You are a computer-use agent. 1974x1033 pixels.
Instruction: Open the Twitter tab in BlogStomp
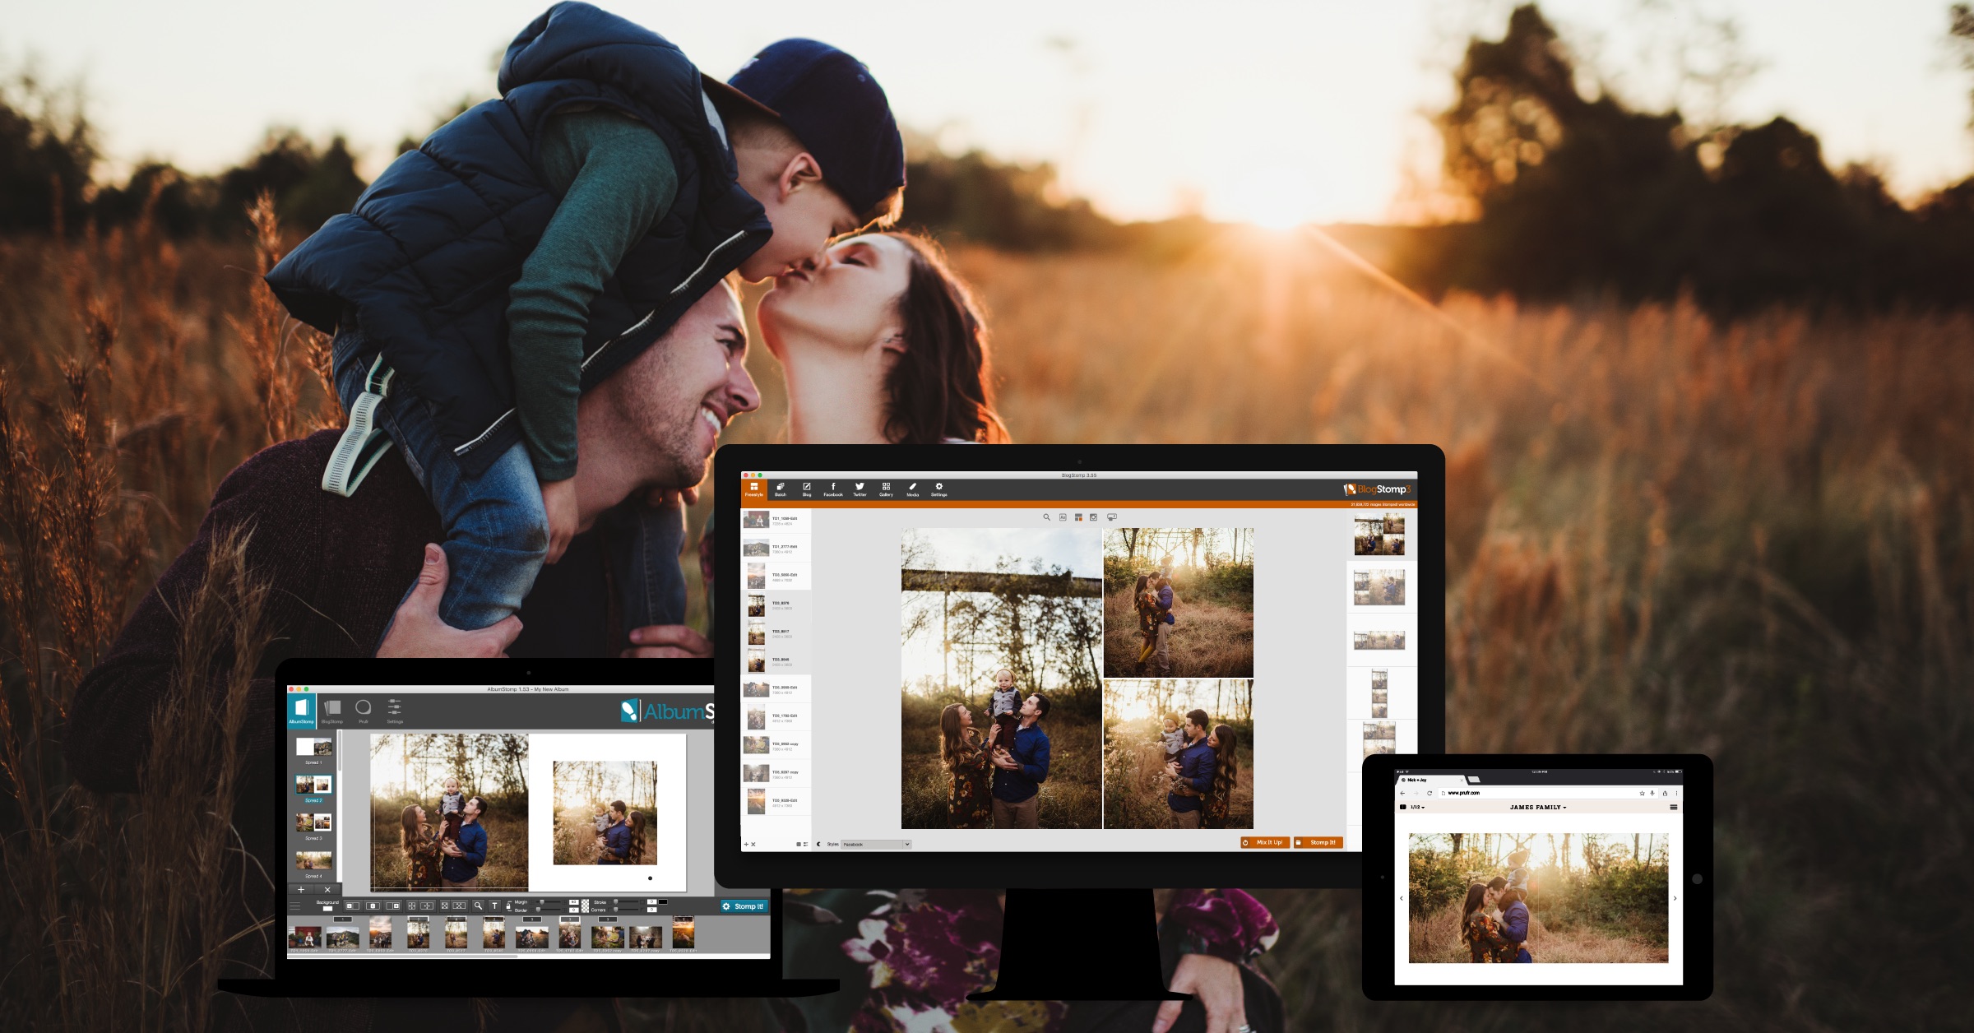[860, 489]
